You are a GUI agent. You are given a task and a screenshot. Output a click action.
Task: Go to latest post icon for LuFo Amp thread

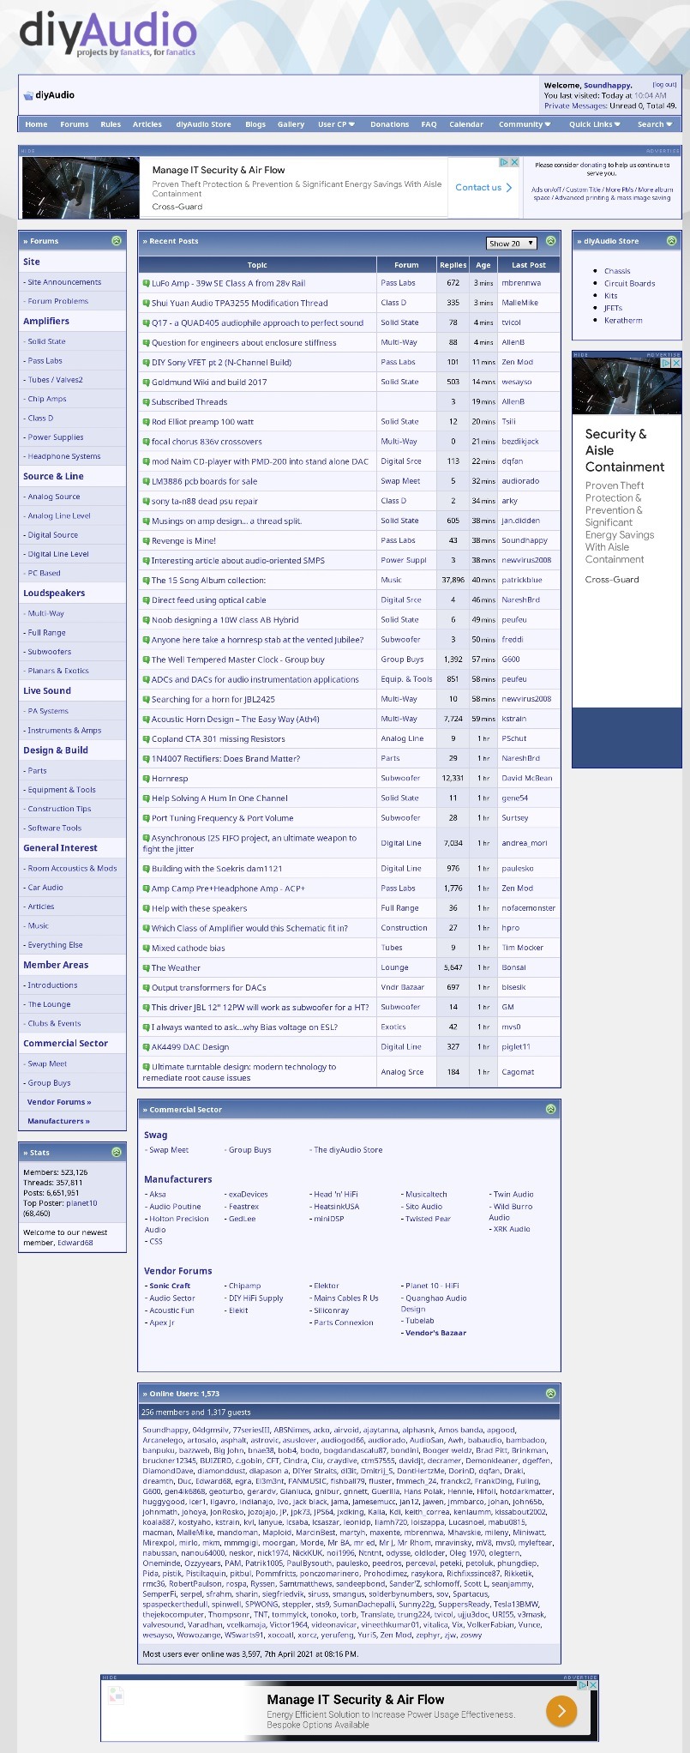click(146, 283)
